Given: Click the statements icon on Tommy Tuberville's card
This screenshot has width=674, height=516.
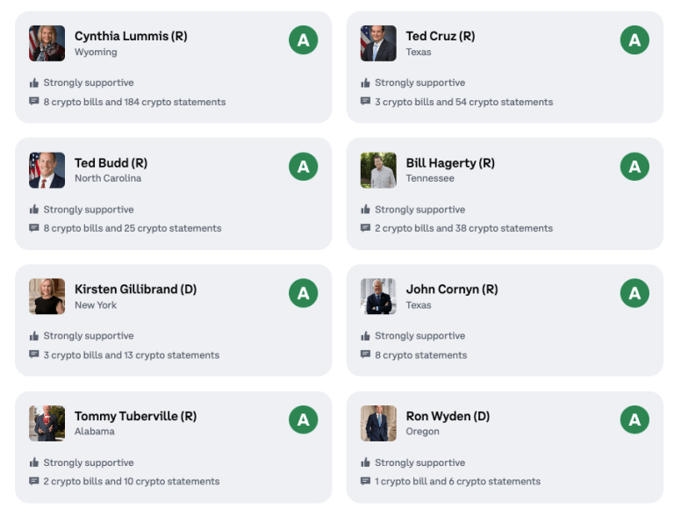Looking at the screenshot, I should point(34,482).
